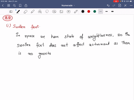Select the thinnest stroke width

point(100,11)
